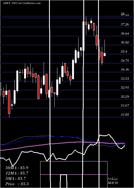
Task: Click the 32.29 price axis label
Action: tap(125, 96)
